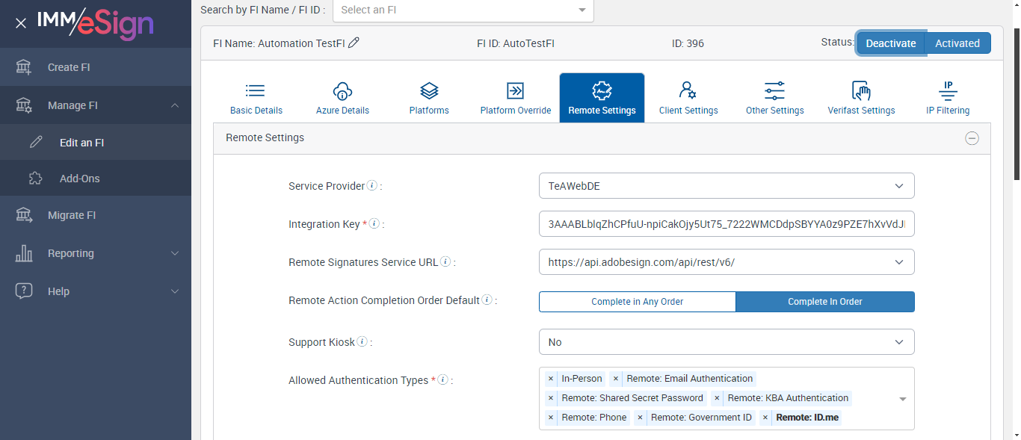Click the Support Kiosk info icon

pyautogui.click(x=363, y=342)
